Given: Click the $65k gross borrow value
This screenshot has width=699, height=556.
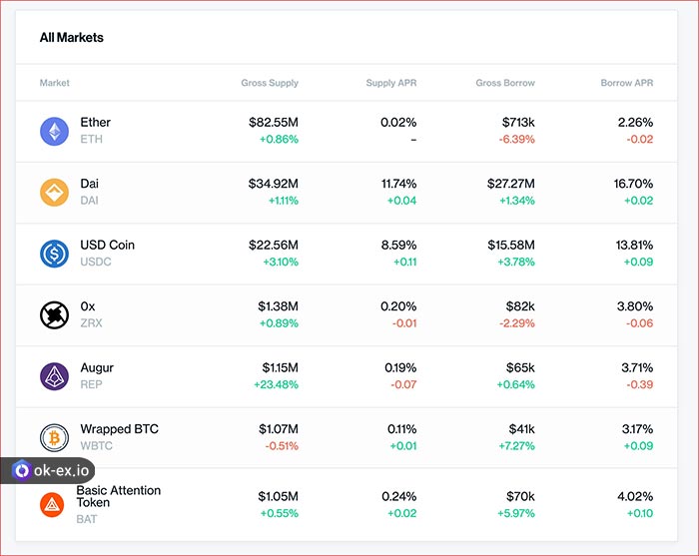Looking at the screenshot, I should 520,368.
